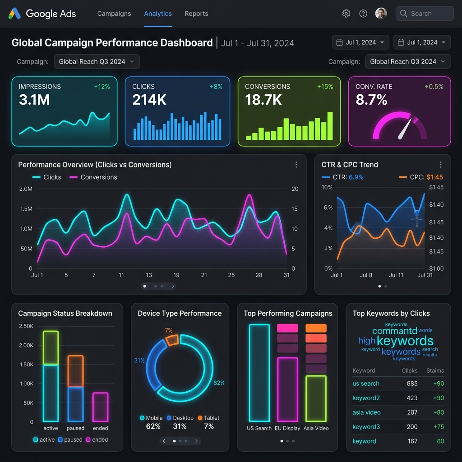Click previous arrow in Device Type pager
The width and height of the screenshot is (462, 462).
(164, 441)
